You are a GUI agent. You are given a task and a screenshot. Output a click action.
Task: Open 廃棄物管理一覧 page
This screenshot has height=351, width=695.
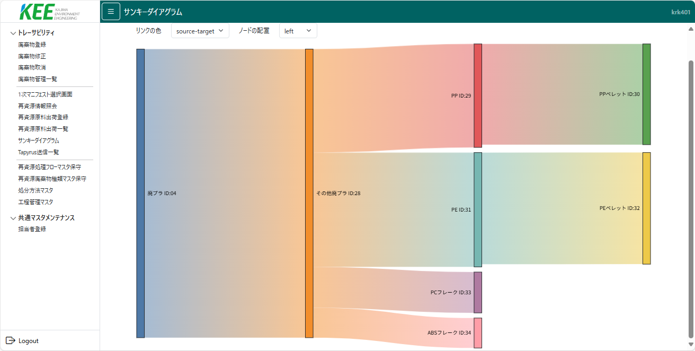(37, 79)
